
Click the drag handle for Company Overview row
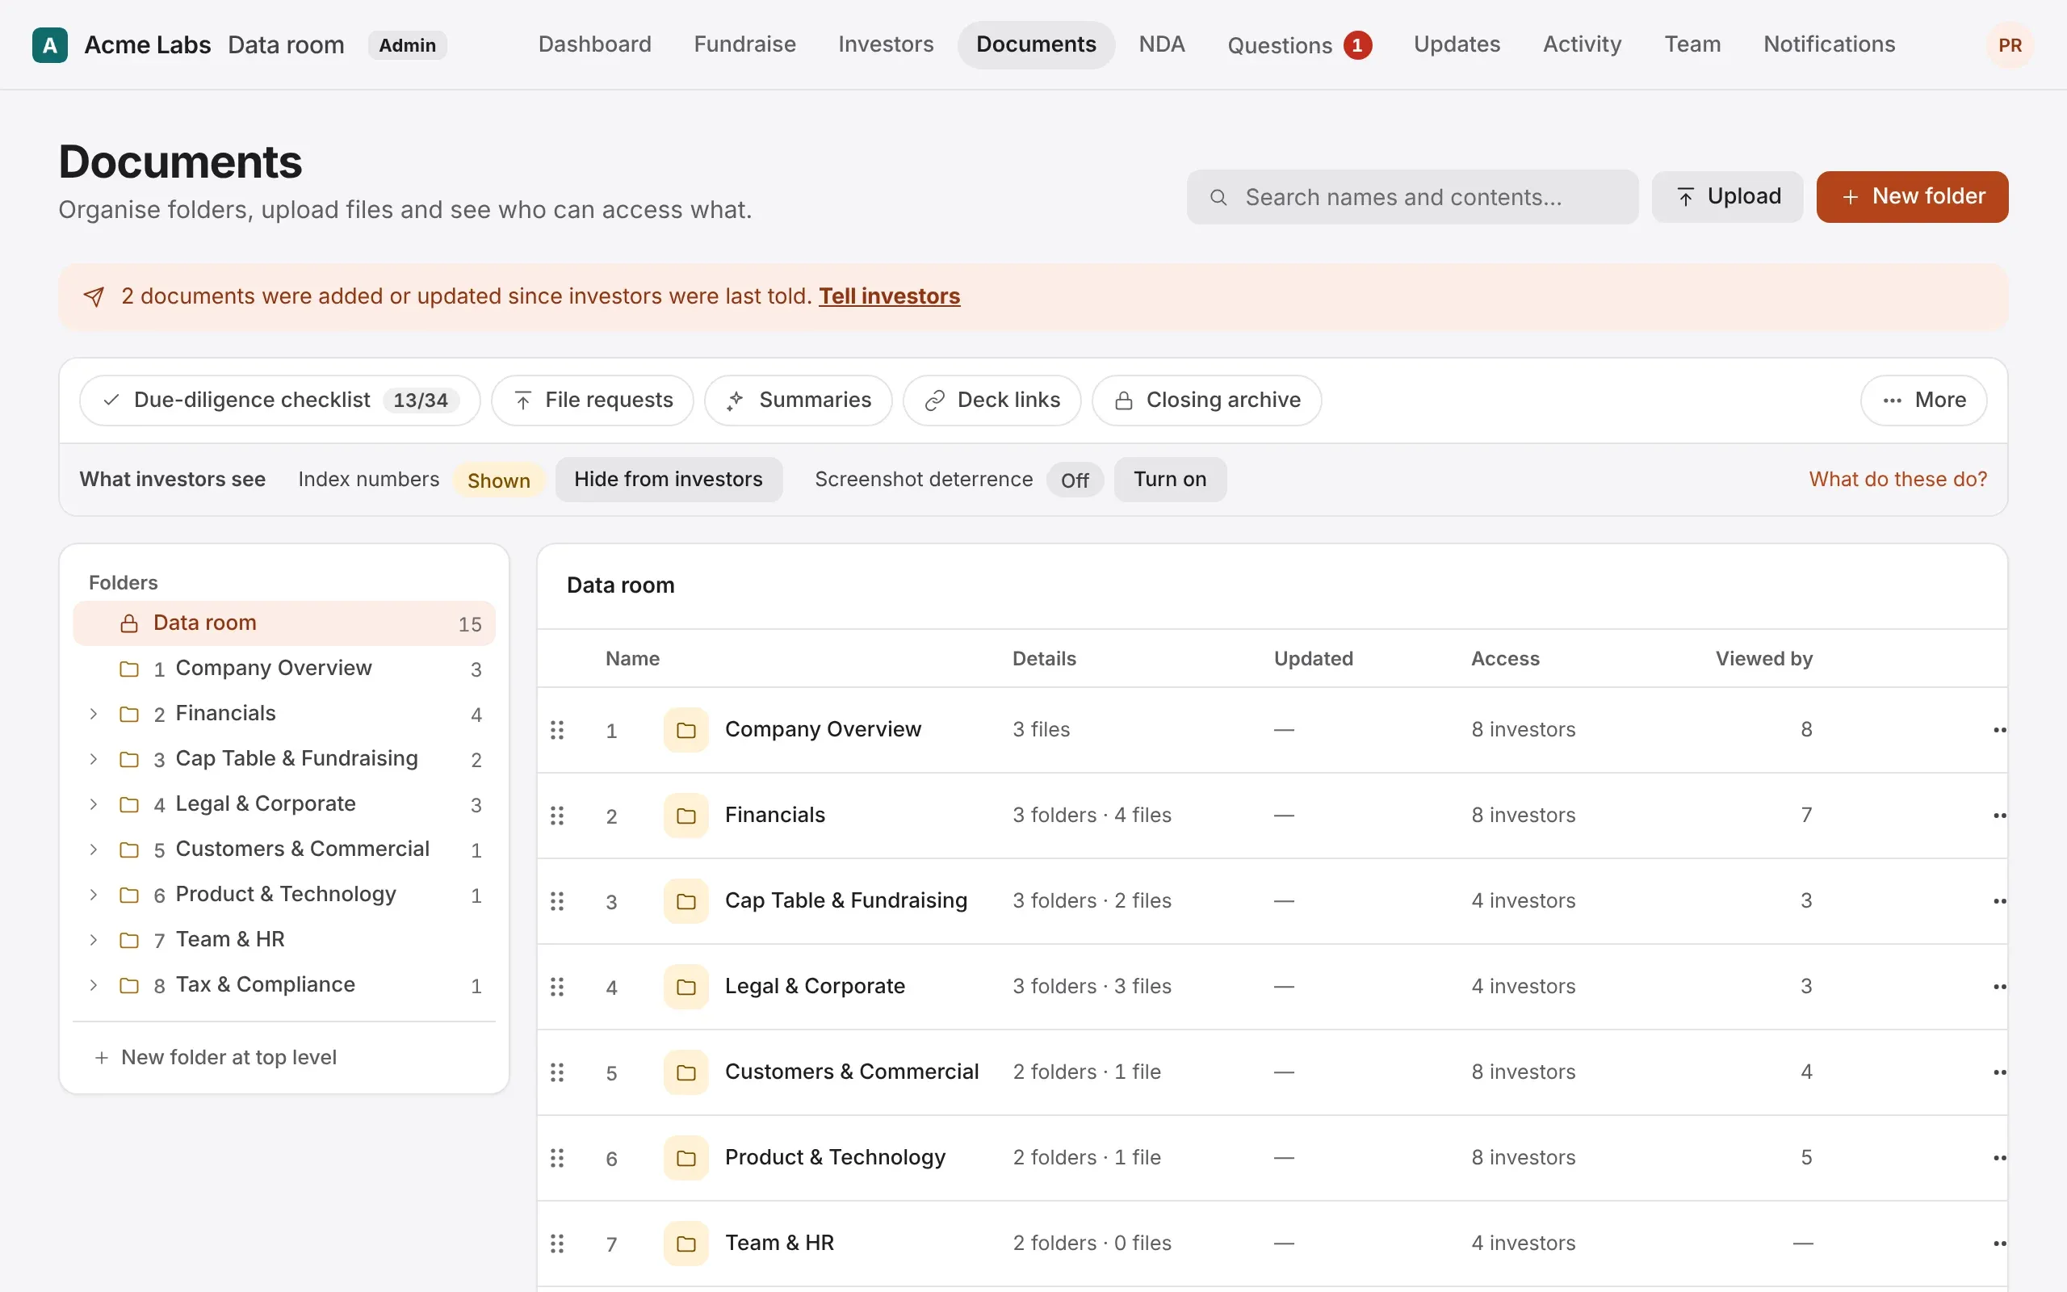coord(557,730)
